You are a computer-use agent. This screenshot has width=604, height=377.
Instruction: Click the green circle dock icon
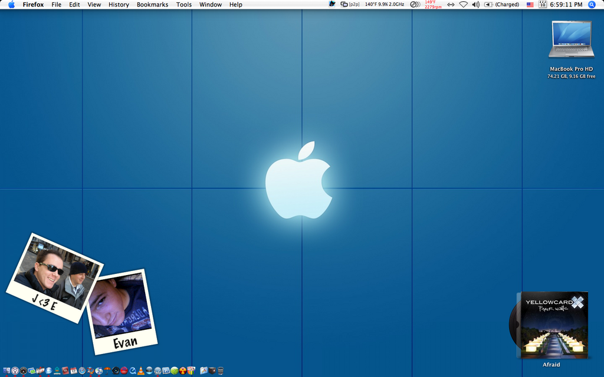pos(175,371)
